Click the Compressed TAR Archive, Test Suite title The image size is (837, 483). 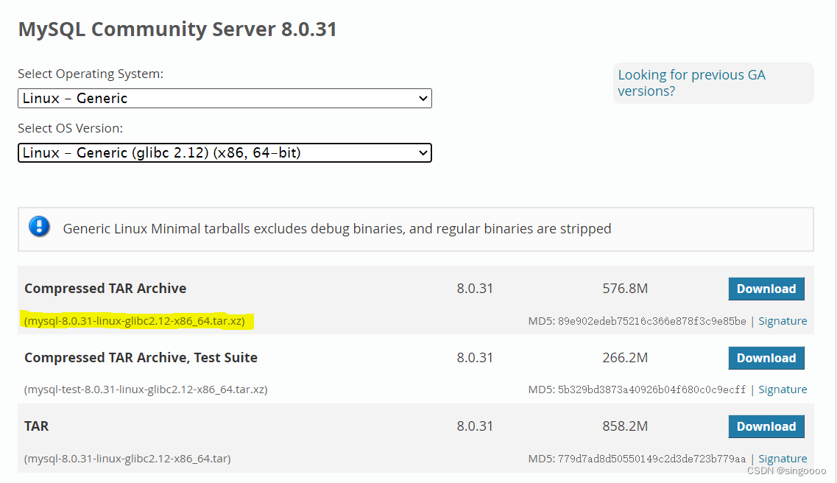pos(141,357)
